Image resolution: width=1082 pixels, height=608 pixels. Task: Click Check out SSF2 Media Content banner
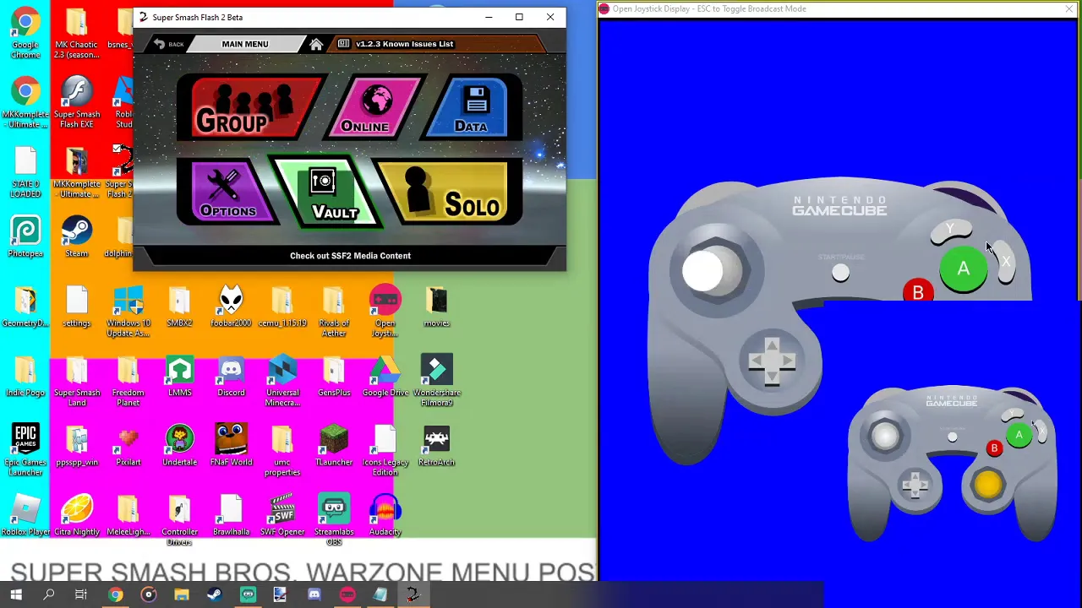[x=350, y=256]
